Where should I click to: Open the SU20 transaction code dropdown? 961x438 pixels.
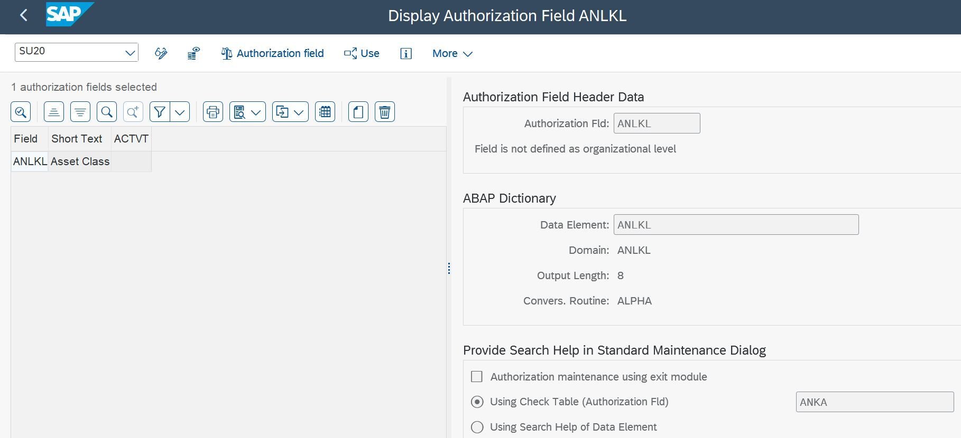coord(130,53)
